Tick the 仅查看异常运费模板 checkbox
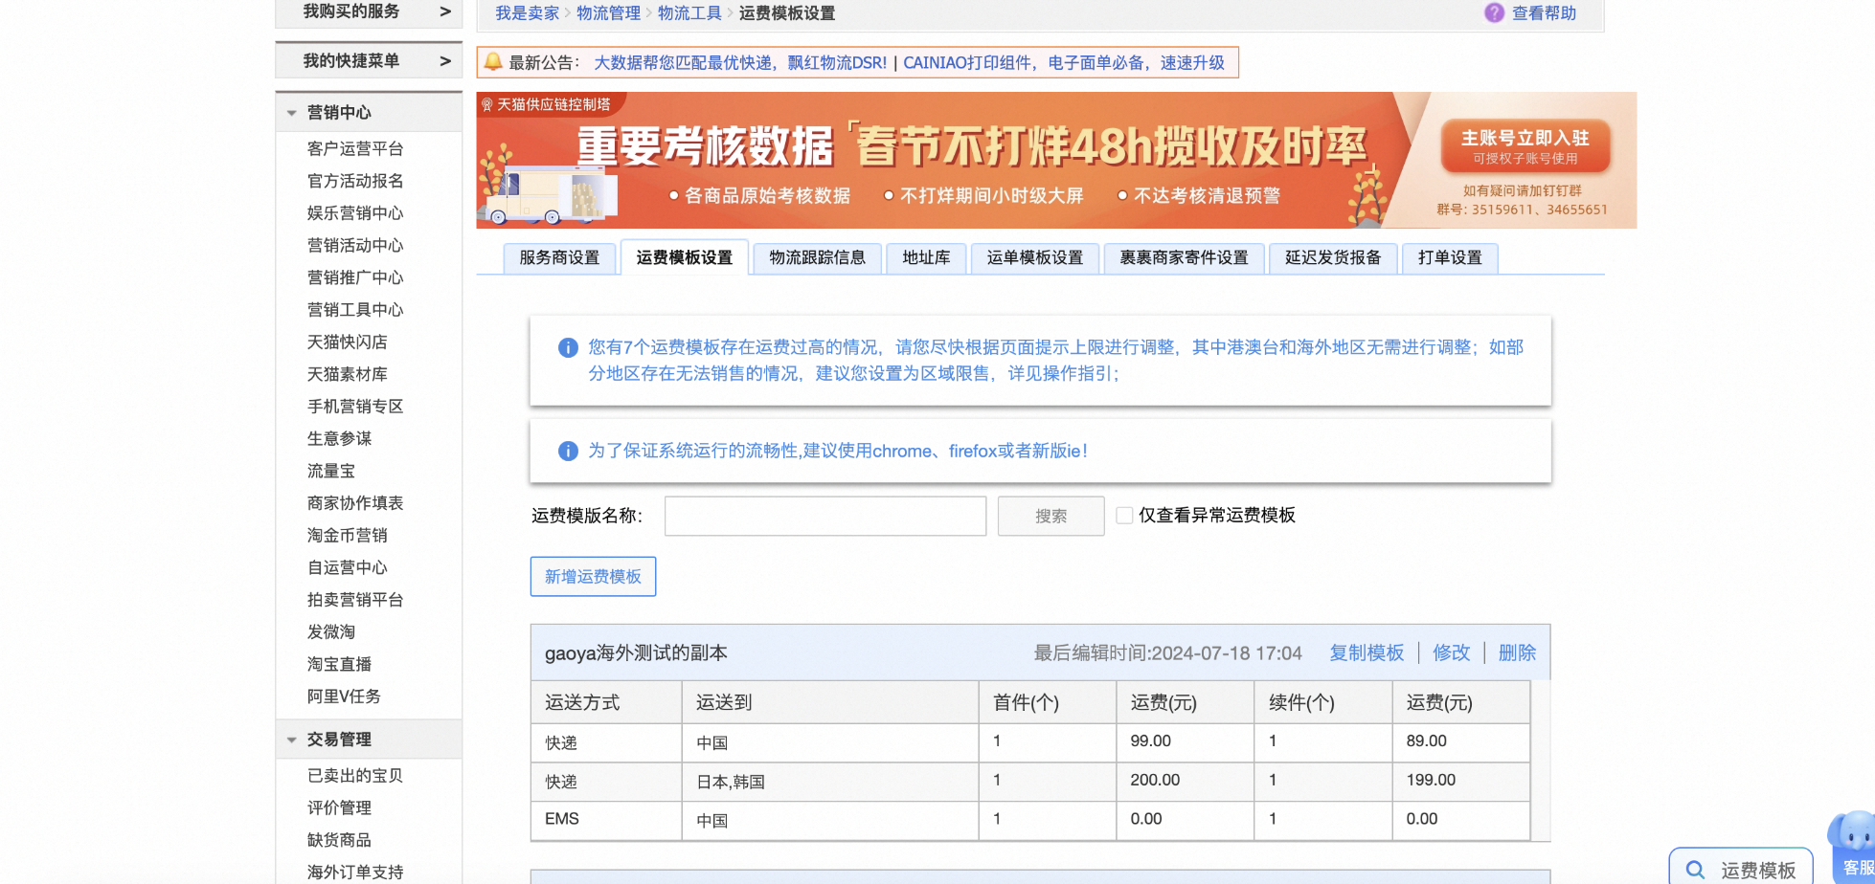Viewport: 1875px width, 884px height. point(1124,516)
